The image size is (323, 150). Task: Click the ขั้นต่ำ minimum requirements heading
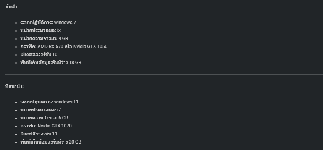12,6
